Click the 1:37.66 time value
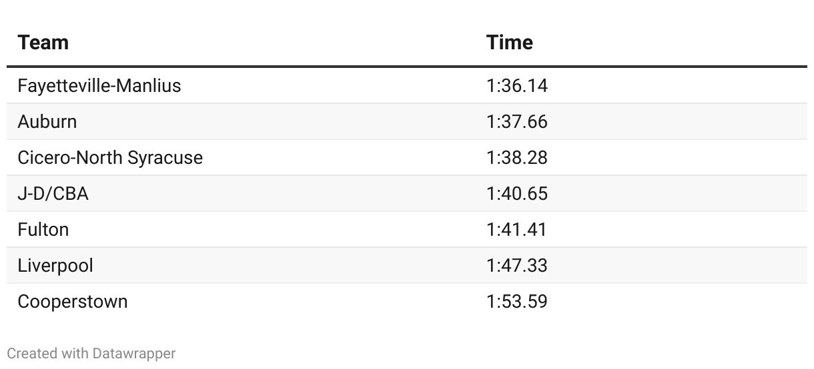The height and width of the screenshot is (369, 814). (517, 122)
